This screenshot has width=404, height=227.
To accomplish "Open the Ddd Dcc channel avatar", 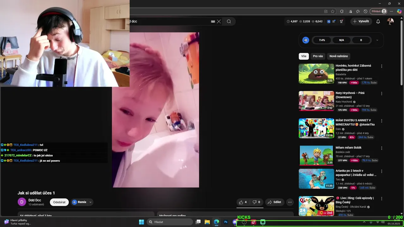I will point(22,202).
